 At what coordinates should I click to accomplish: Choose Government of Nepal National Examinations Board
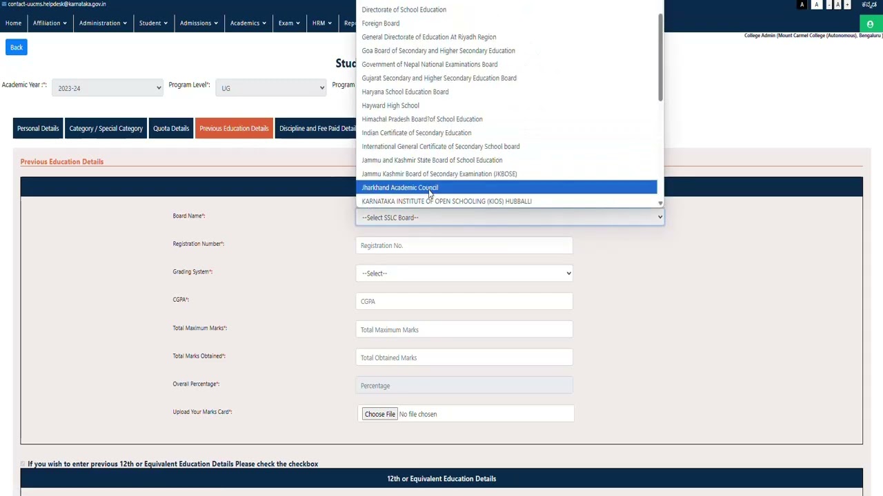(x=506, y=65)
